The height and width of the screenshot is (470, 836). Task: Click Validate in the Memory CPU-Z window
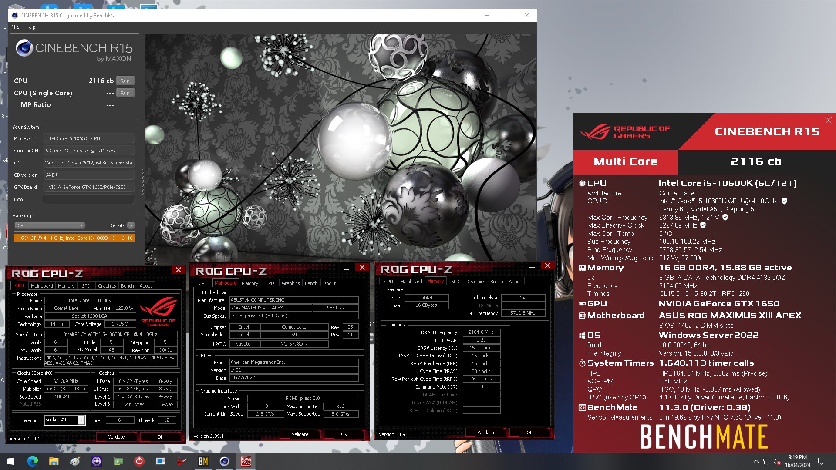point(485,433)
